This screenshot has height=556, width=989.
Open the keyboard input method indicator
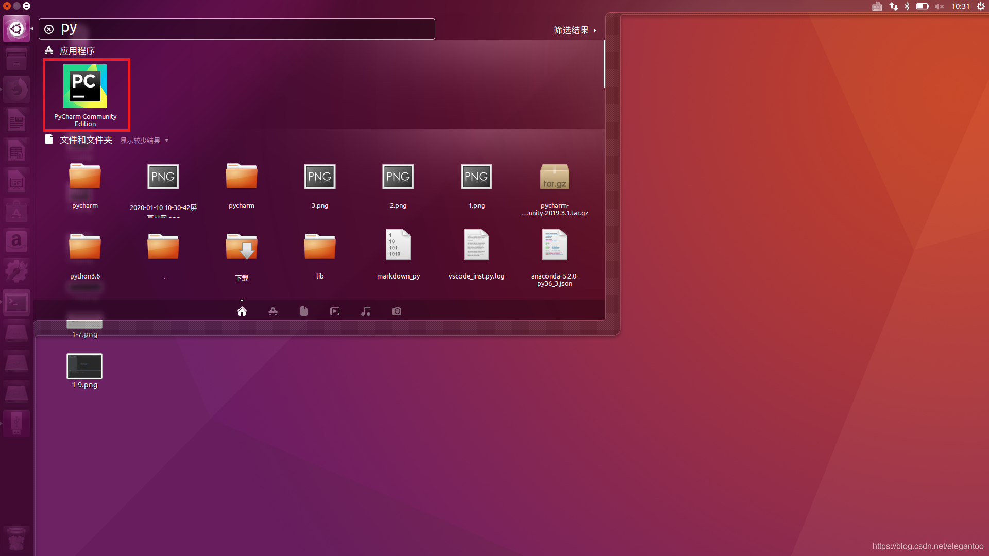[877, 6]
